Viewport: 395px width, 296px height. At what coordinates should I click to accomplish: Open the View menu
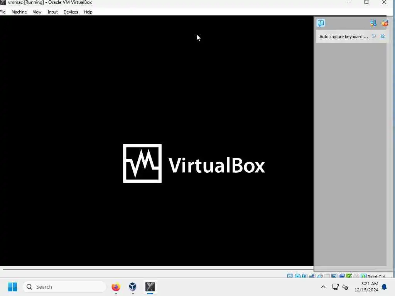click(x=37, y=12)
